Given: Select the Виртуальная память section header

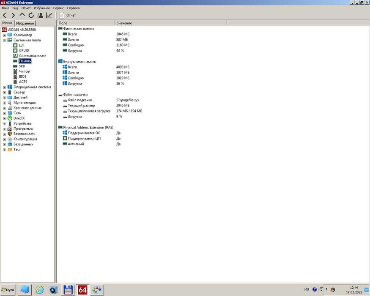Looking at the screenshot, I should (x=79, y=62).
